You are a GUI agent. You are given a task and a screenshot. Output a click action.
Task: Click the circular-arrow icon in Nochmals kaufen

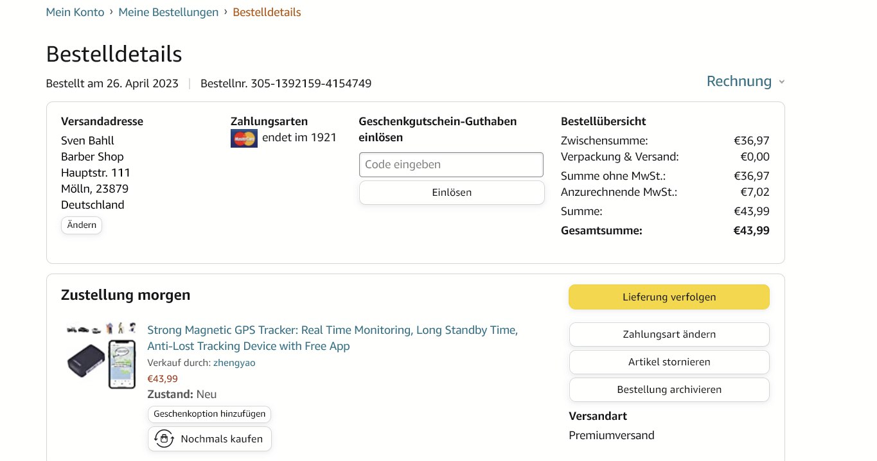pyautogui.click(x=164, y=439)
